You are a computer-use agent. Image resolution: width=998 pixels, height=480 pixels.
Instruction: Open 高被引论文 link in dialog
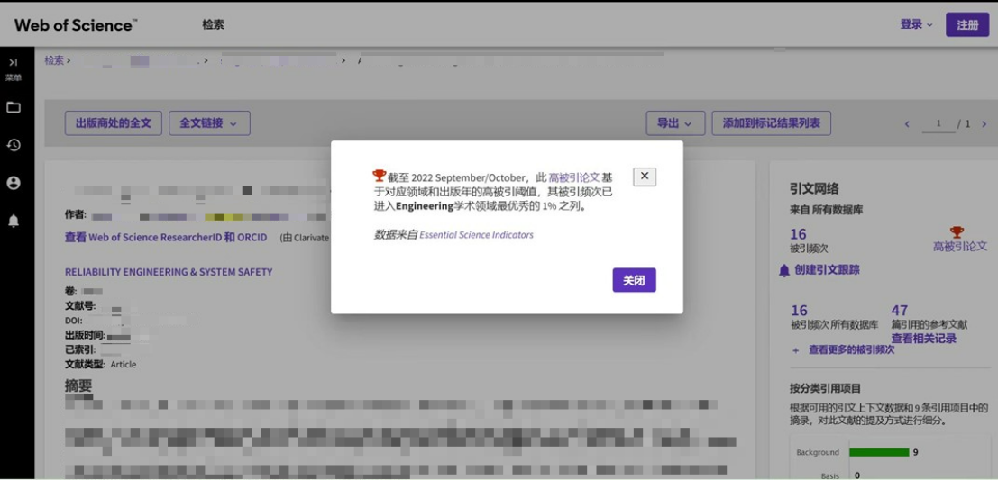click(574, 177)
